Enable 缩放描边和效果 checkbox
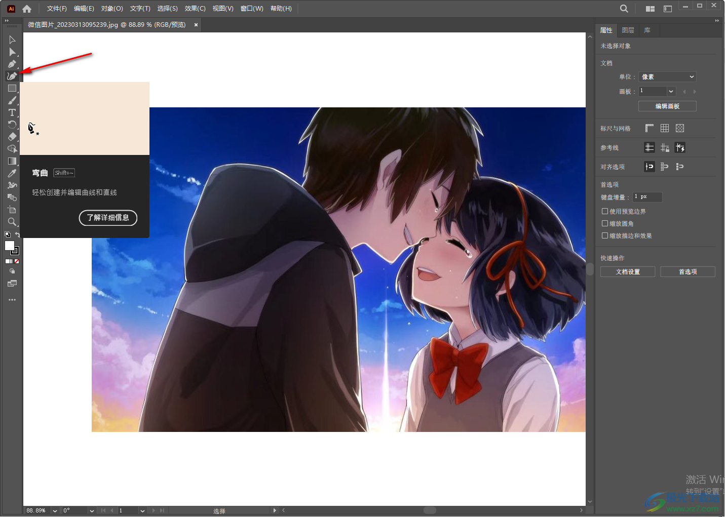This screenshot has height=517, width=725. [605, 235]
